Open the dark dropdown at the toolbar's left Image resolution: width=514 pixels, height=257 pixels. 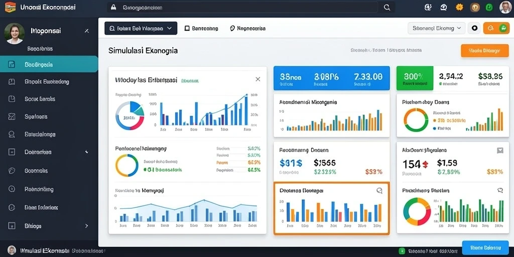pyautogui.click(x=141, y=28)
